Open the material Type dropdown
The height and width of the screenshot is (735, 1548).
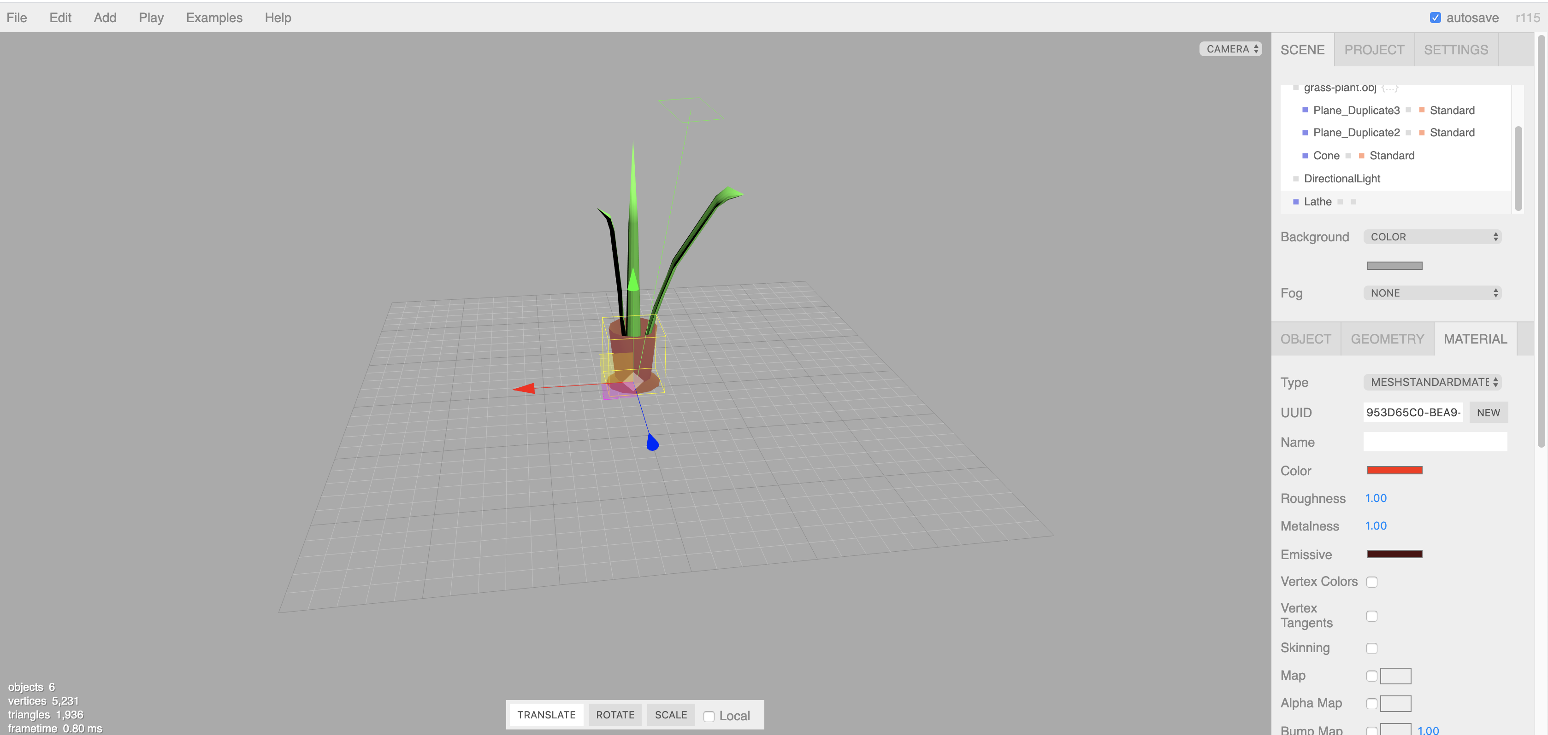pyautogui.click(x=1432, y=382)
